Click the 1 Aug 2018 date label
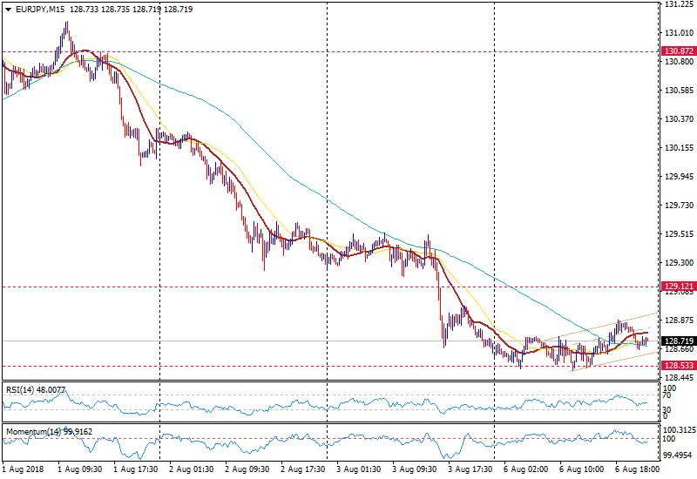Viewport: 697px width, 479px height. pos(23,469)
